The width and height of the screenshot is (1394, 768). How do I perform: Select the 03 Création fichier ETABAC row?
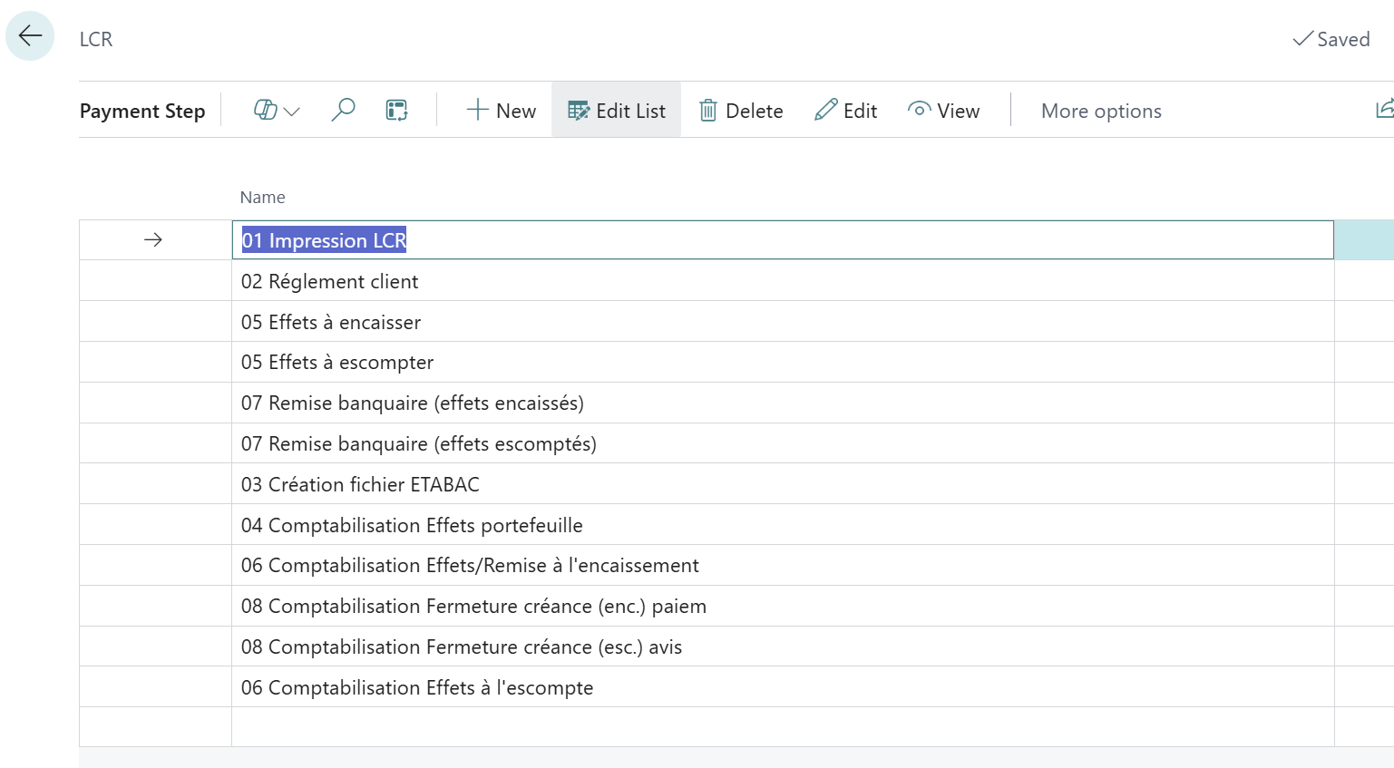tap(360, 484)
